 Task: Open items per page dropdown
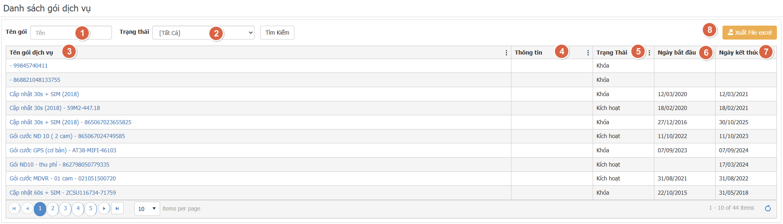147,209
